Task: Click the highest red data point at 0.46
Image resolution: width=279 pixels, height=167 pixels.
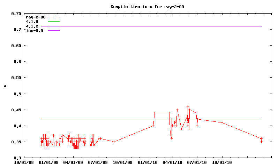Action: (188, 106)
